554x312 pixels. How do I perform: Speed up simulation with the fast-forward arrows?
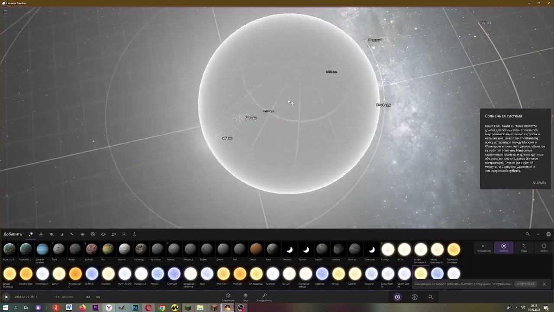pyautogui.click(x=98, y=297)
